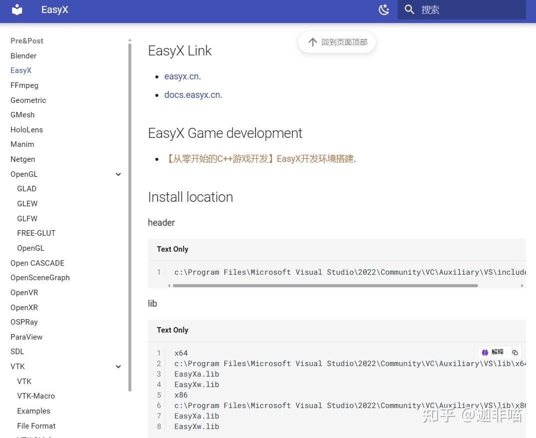The width and height of the screenshot is (536, 438).
Task: Copy the lib code block with the copy icon
Action: (515, 352)
